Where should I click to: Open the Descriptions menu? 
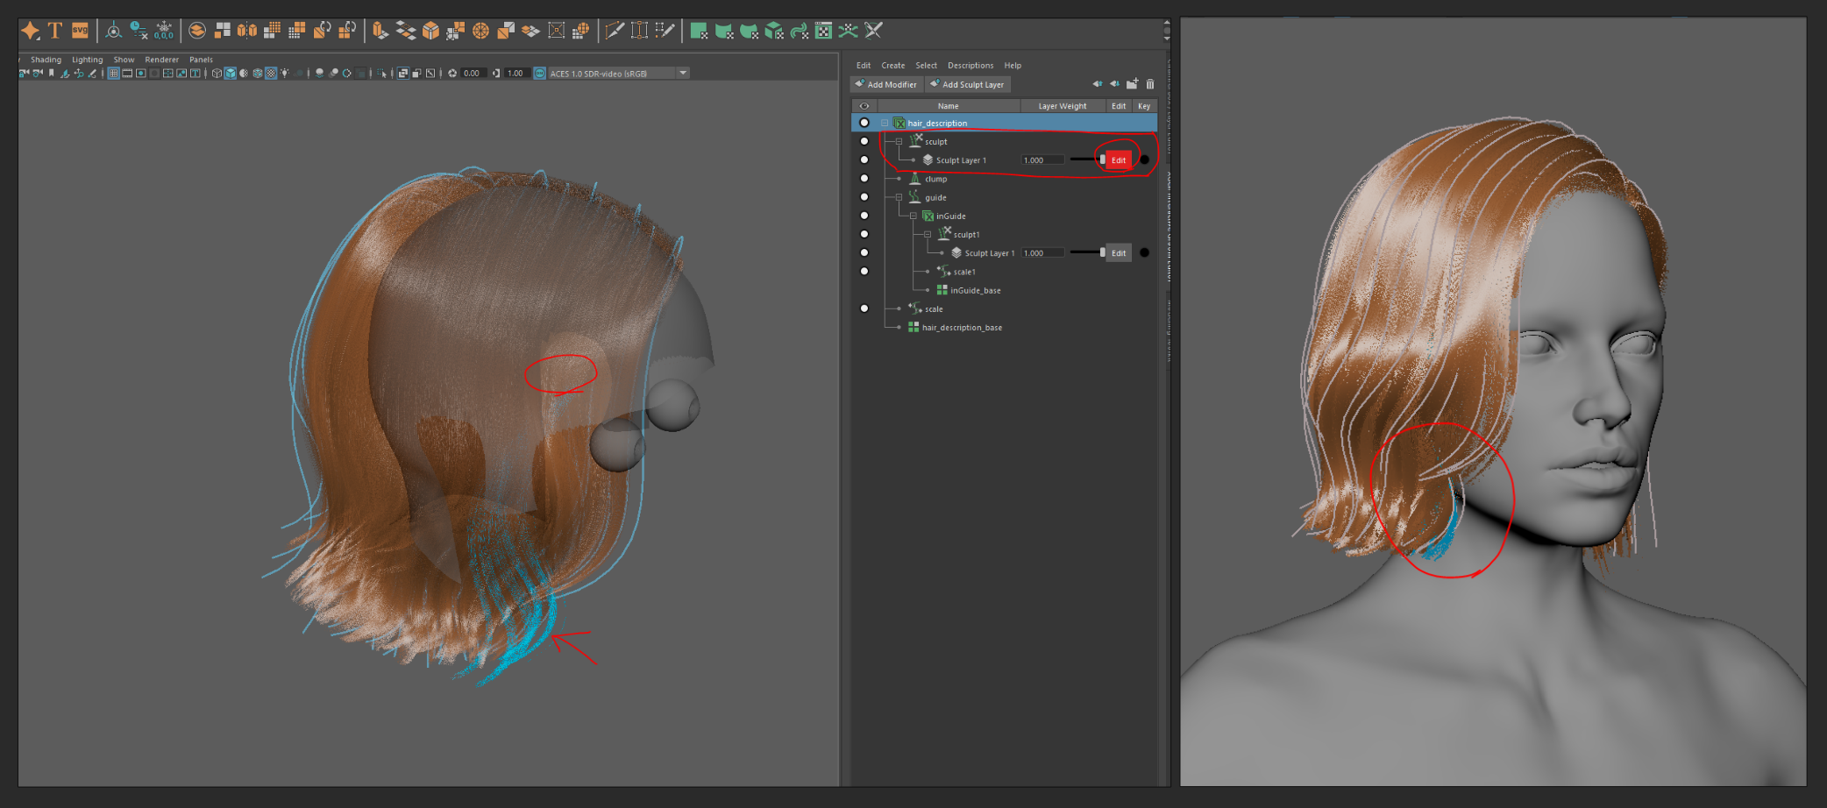pyautogui.click(x=970, y=66)
